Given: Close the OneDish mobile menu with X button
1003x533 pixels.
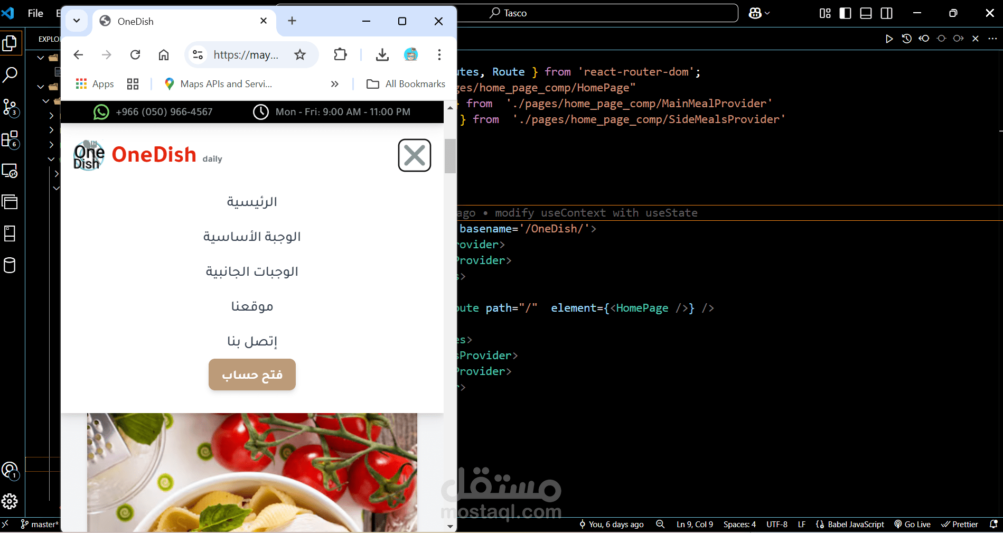Looking at the screenshot, I should click(x=415, y=155).
